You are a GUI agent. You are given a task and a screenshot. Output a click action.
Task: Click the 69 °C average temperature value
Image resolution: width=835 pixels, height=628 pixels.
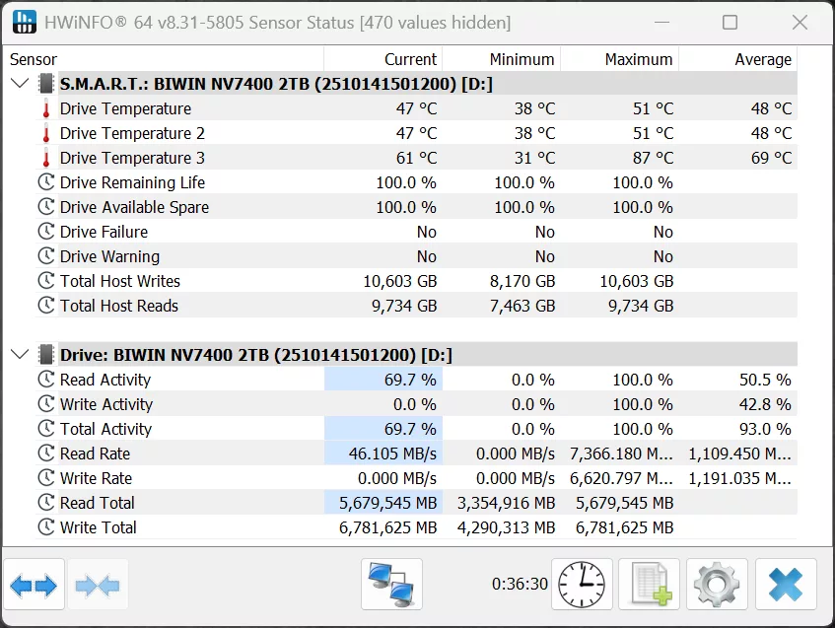point(771,158)
